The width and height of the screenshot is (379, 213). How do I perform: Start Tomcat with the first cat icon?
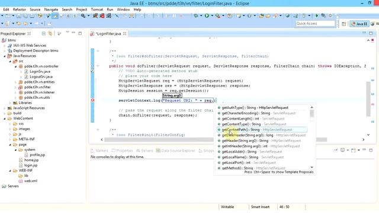[95, 16]
